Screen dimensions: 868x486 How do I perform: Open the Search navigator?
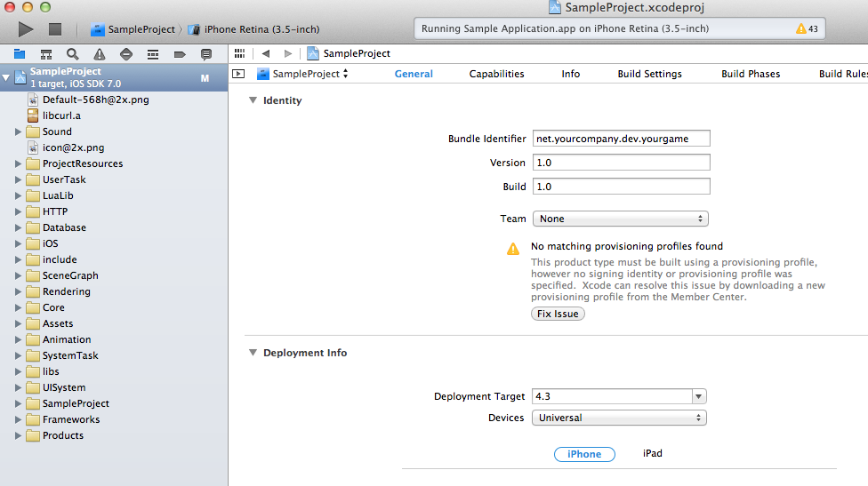click(x=73, y=54)
